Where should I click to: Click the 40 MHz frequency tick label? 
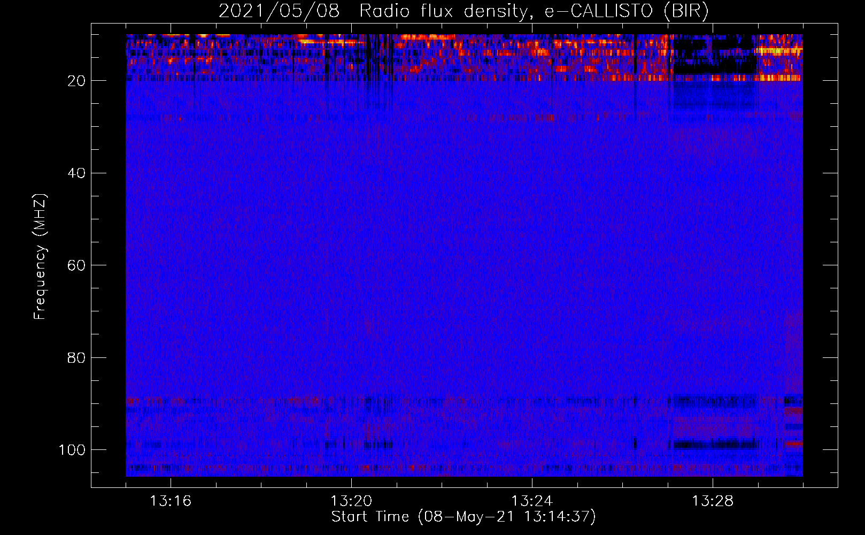(76, 173)
